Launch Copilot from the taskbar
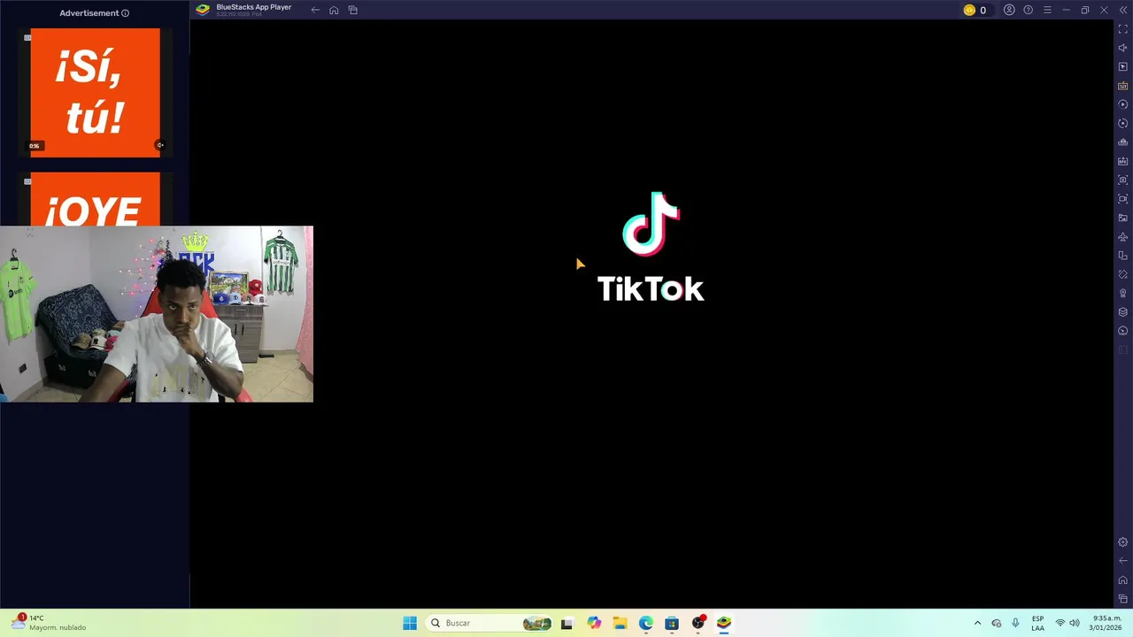Screen dimensions: 1133x637 [x=593, y=623]
